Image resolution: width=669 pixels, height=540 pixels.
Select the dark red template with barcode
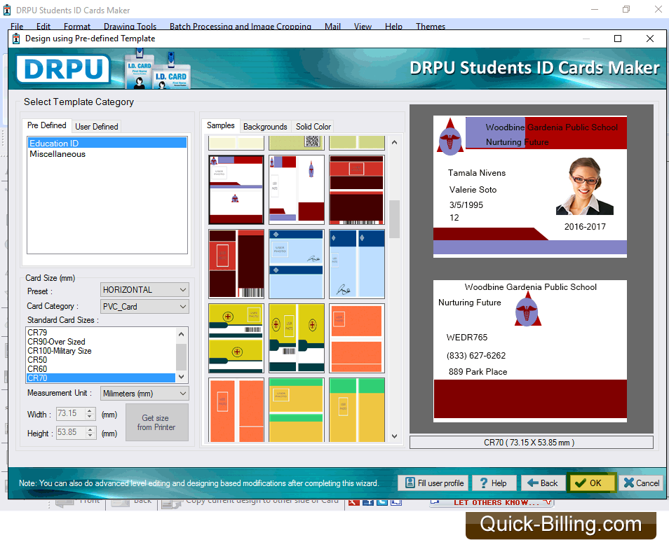pyautogui.click(x=236, y=264)
